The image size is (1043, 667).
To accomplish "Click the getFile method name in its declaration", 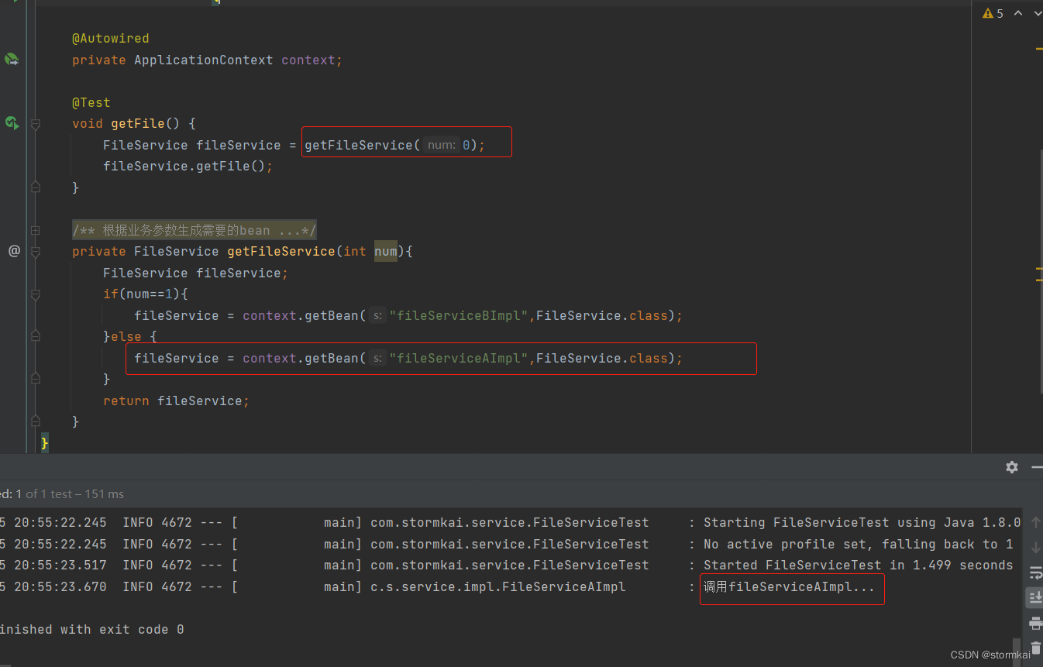I will (x=138, y=123).
